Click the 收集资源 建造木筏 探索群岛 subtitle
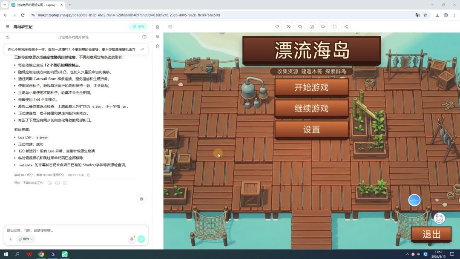The image size is (460, 259). click(311, 71)
